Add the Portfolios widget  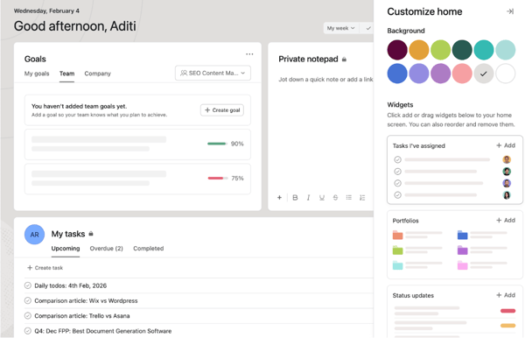pos(506,220)
